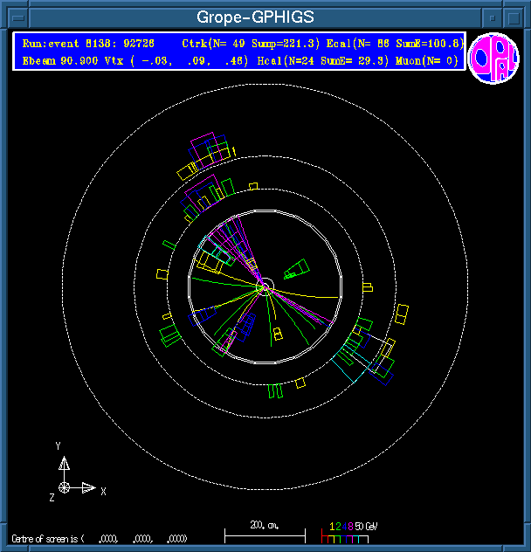Click the X axis arrow of the axes indicator
531x552 pixels.
tap(88, 487)
